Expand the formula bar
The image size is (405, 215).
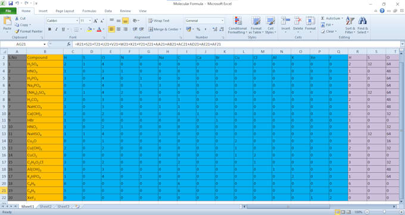click(402, 44)
